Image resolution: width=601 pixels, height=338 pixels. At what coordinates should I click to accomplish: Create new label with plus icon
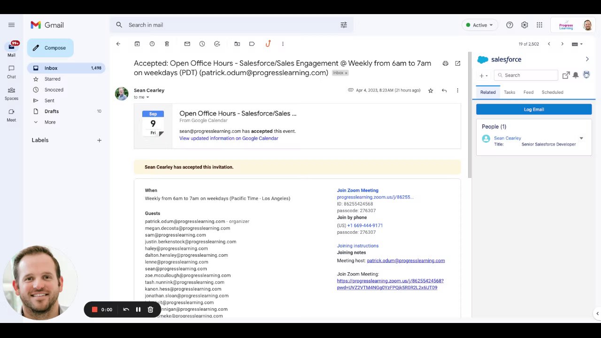(99, 140)
